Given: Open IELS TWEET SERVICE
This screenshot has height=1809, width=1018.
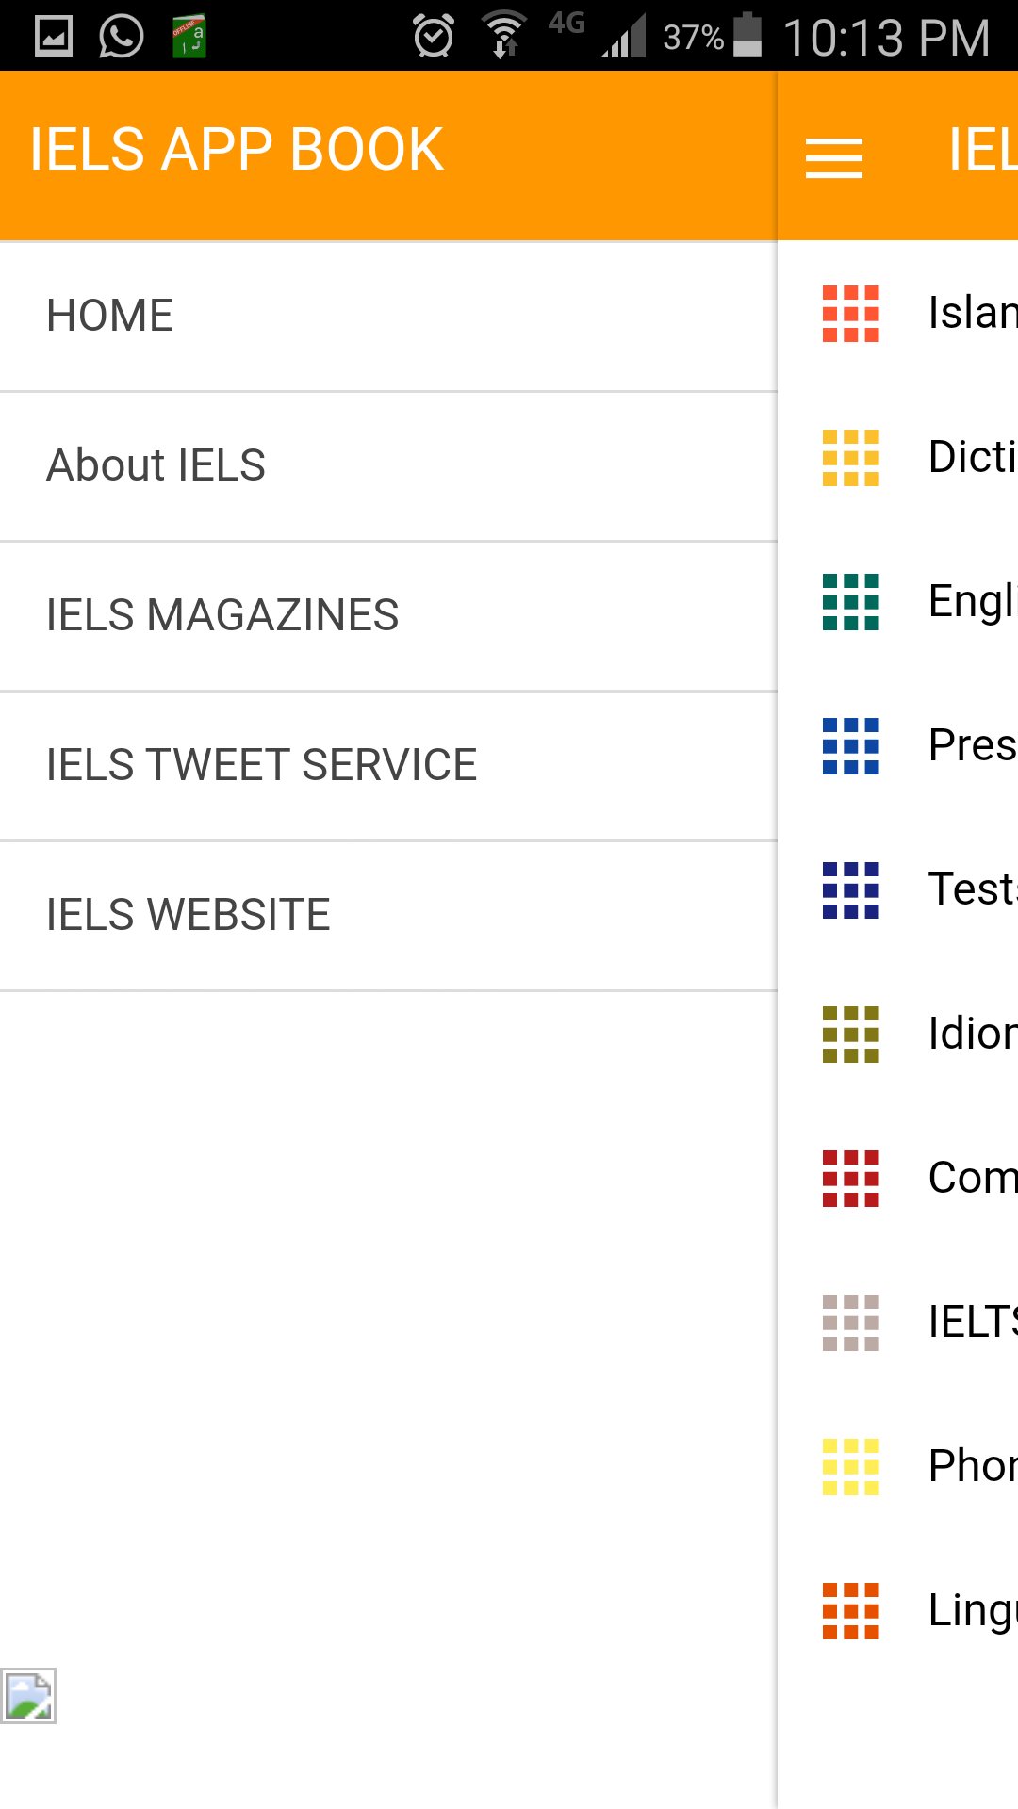Looking at the screenshot, I should [261, 765].
